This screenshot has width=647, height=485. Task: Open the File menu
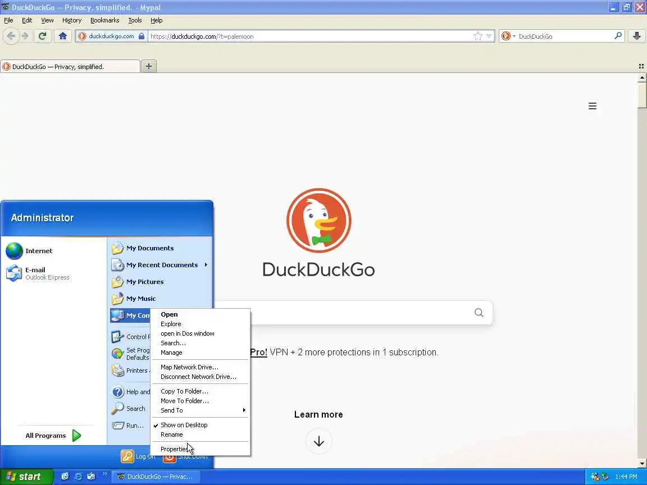tap(8, 20)
